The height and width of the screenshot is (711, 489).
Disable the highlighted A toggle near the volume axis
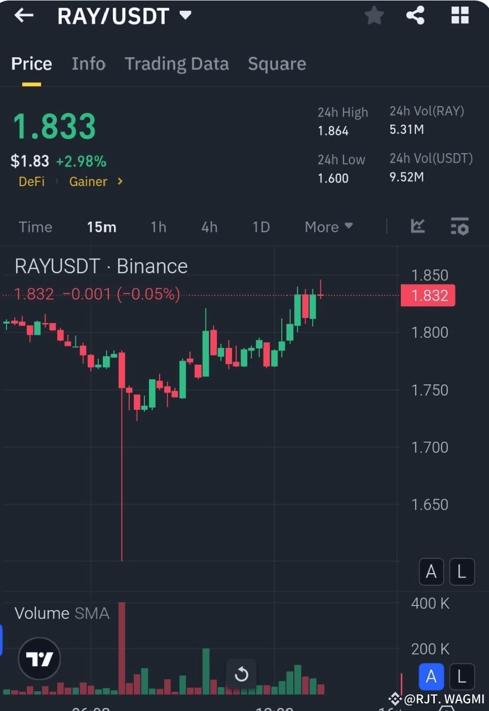click(431, 677)
